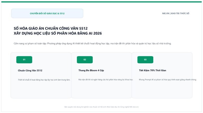Click the 'Khung Prompt AI sư phạm' description

(168, 80)
